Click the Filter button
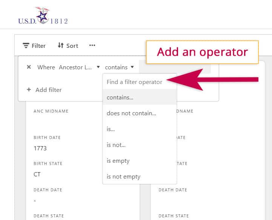This screenshot has height=220, width=272. (x=34, y=46)
